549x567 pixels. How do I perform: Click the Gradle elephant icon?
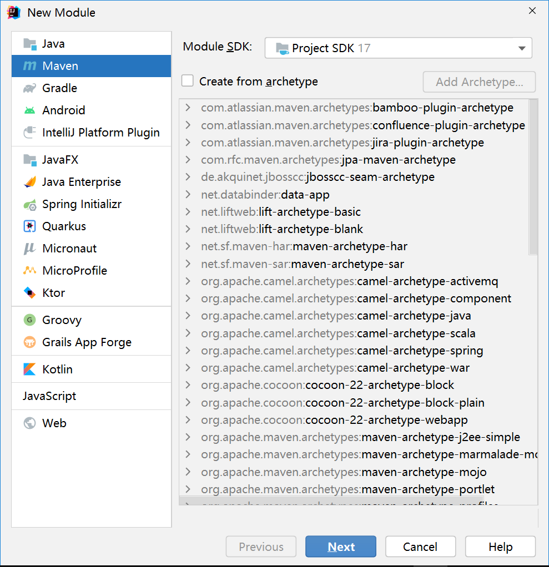(29, 88)
